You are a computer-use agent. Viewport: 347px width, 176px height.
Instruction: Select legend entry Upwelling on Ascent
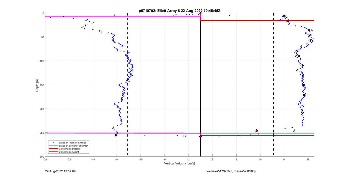[x=69, y=152]
